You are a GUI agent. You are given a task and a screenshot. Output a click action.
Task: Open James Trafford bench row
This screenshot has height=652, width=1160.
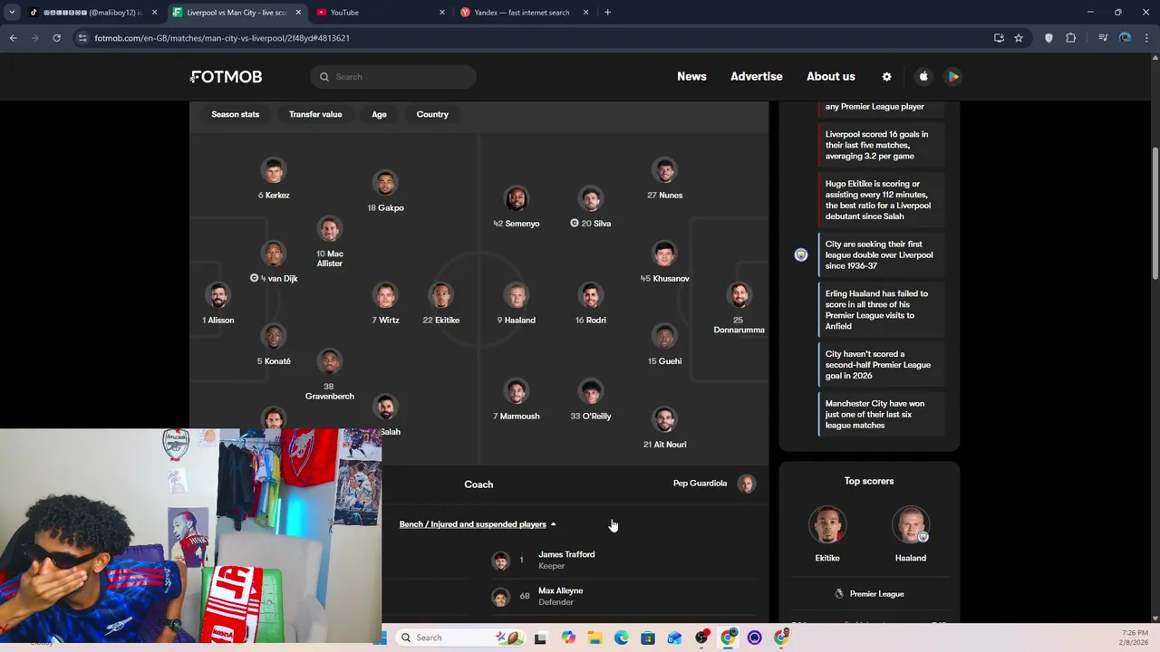[x=625, y=561]
